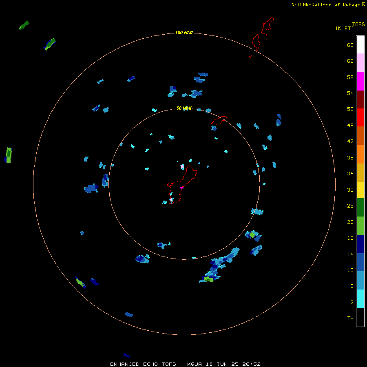Click the '34' legend label
Screen dimensions: 367x367
coord(350,173)
